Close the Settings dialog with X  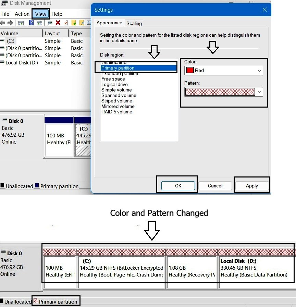coord(265,10)
